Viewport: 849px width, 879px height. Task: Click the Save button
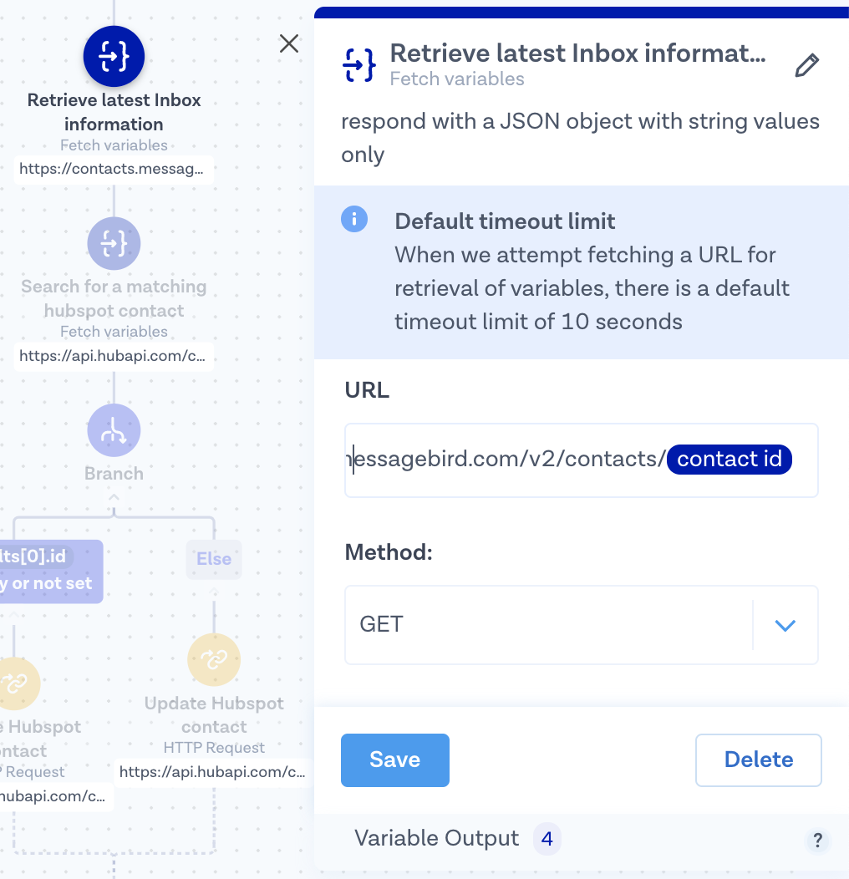coord(394,760)
